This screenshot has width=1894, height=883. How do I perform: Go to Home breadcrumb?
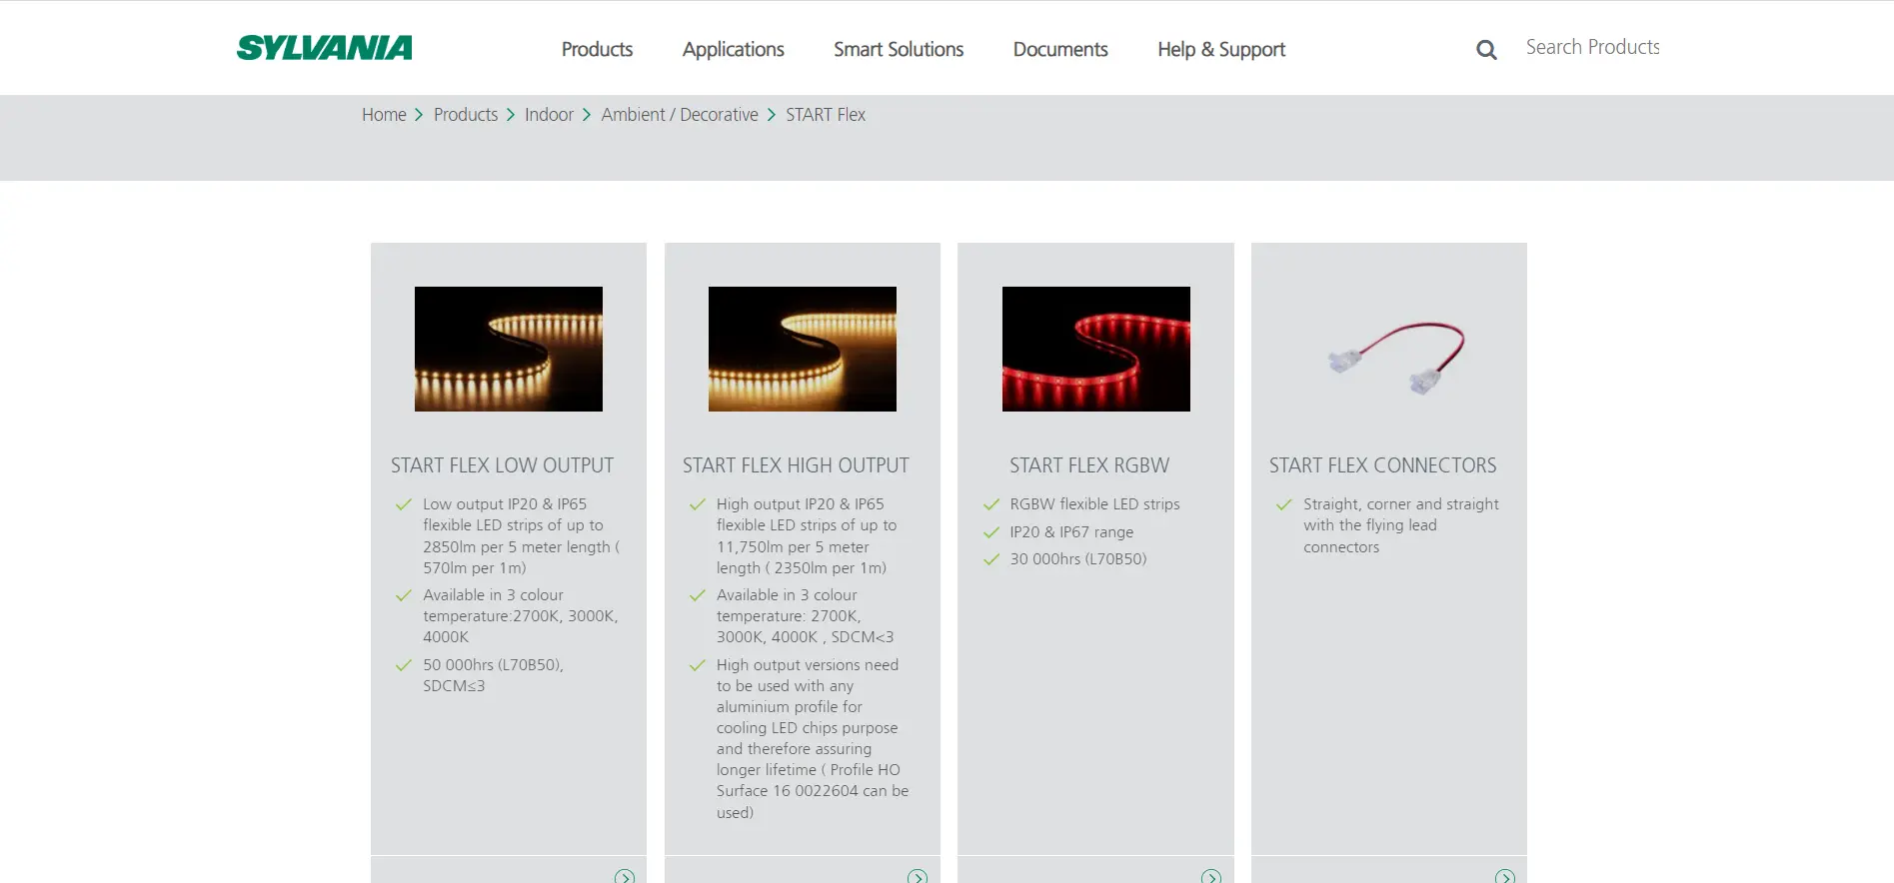tap(384, 115)
